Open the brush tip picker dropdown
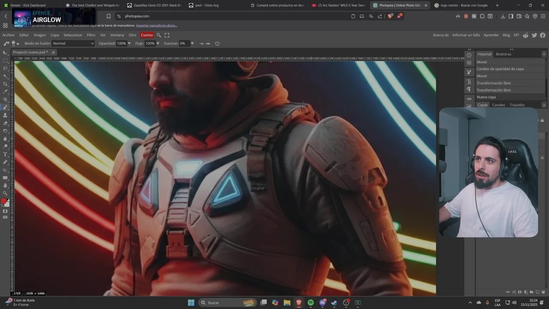This screenshot has height=309, width=549. pyautogui.click(x=15, y=43)
